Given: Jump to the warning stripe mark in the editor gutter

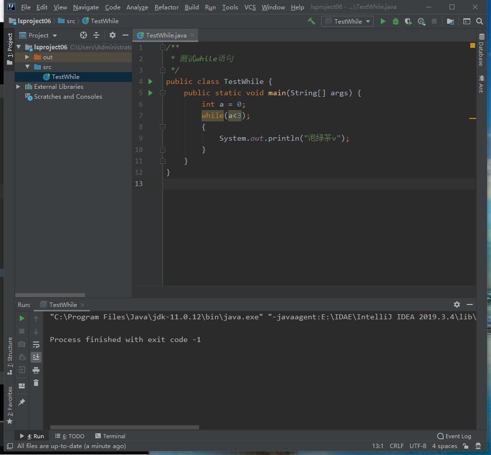Looking at the screenshot, I should (473, 118).
